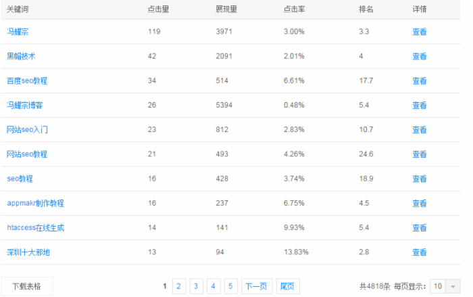The width and height of the screenshot is (473, 297).
Task: Open the 冯耀宗 keyword link
Action: [18, 32]
